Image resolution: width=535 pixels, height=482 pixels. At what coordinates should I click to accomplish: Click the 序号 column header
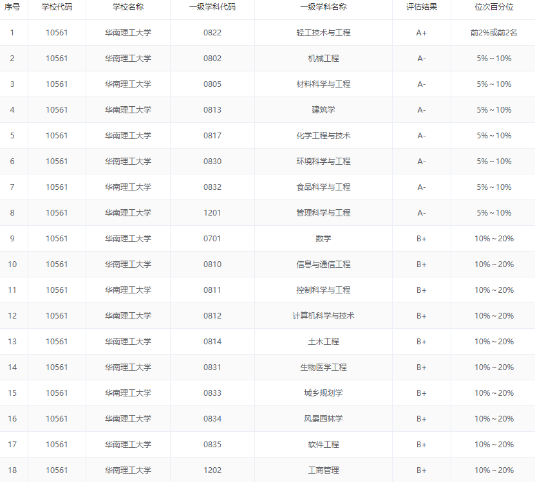pyautogui.click(x=12, y=7)
